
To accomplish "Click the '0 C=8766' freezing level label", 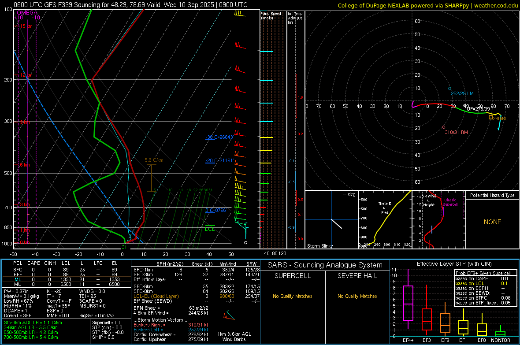I will 216,210.
